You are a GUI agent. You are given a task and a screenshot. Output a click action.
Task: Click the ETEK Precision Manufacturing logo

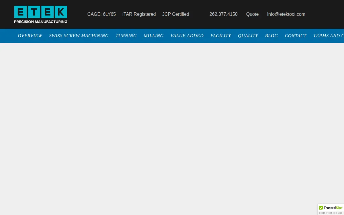41,14
